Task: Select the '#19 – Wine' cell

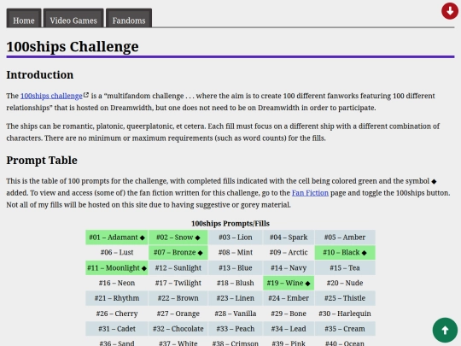Action: pos(289,283)
